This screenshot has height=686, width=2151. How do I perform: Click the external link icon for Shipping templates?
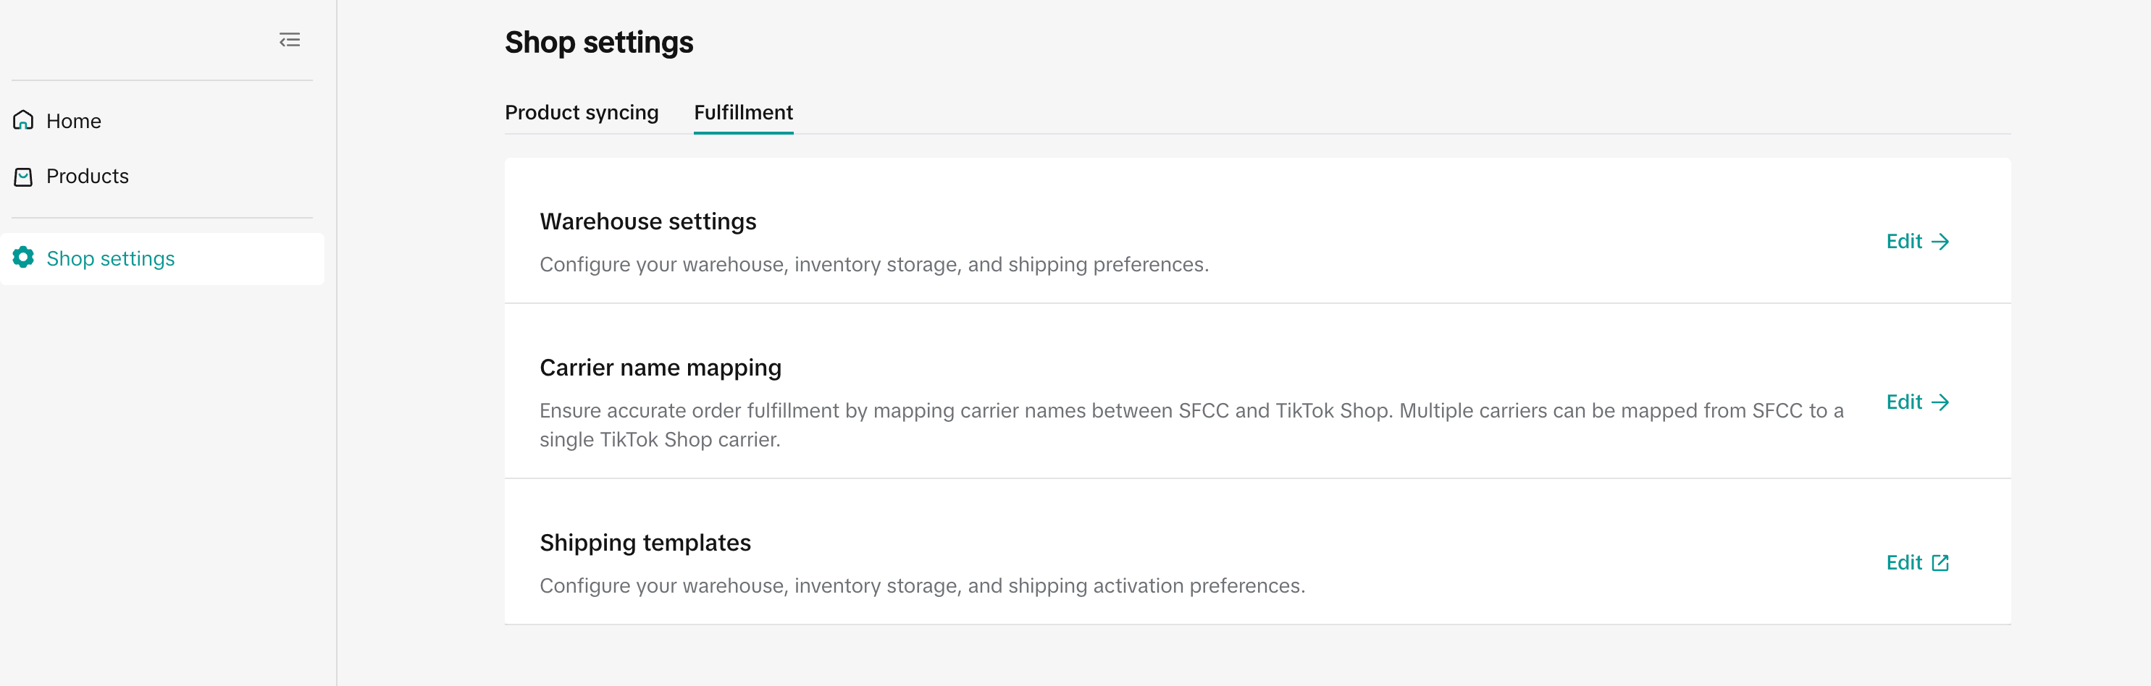point(1940,563)
